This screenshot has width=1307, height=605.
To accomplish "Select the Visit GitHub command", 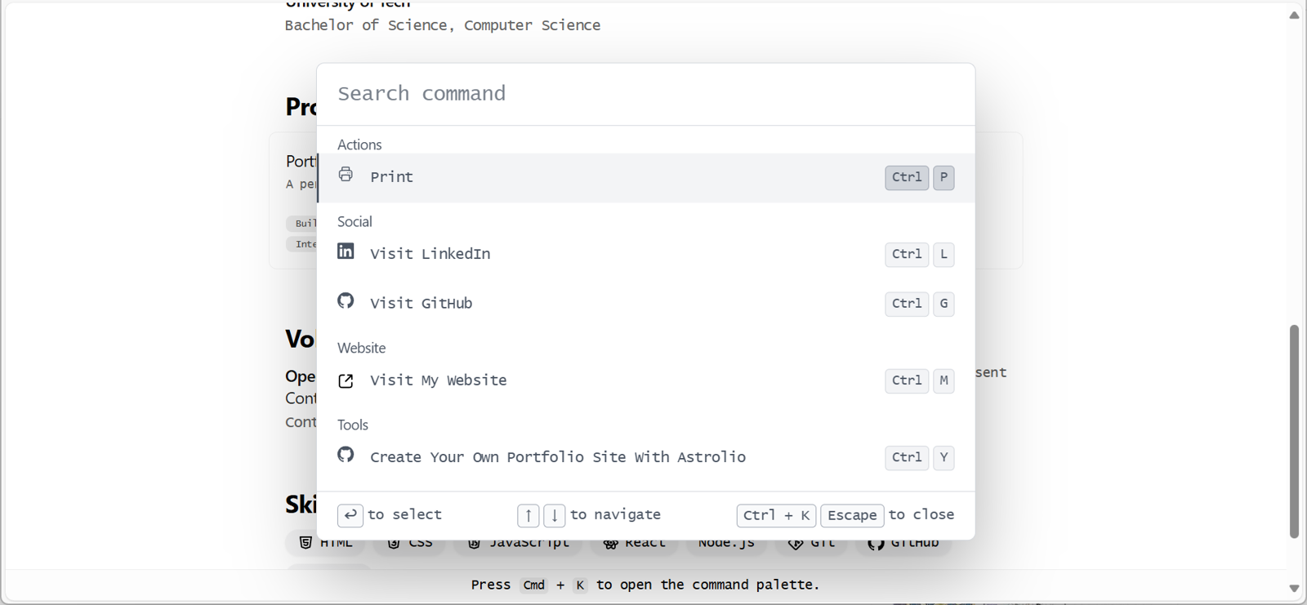I will [x=645, y=303].
